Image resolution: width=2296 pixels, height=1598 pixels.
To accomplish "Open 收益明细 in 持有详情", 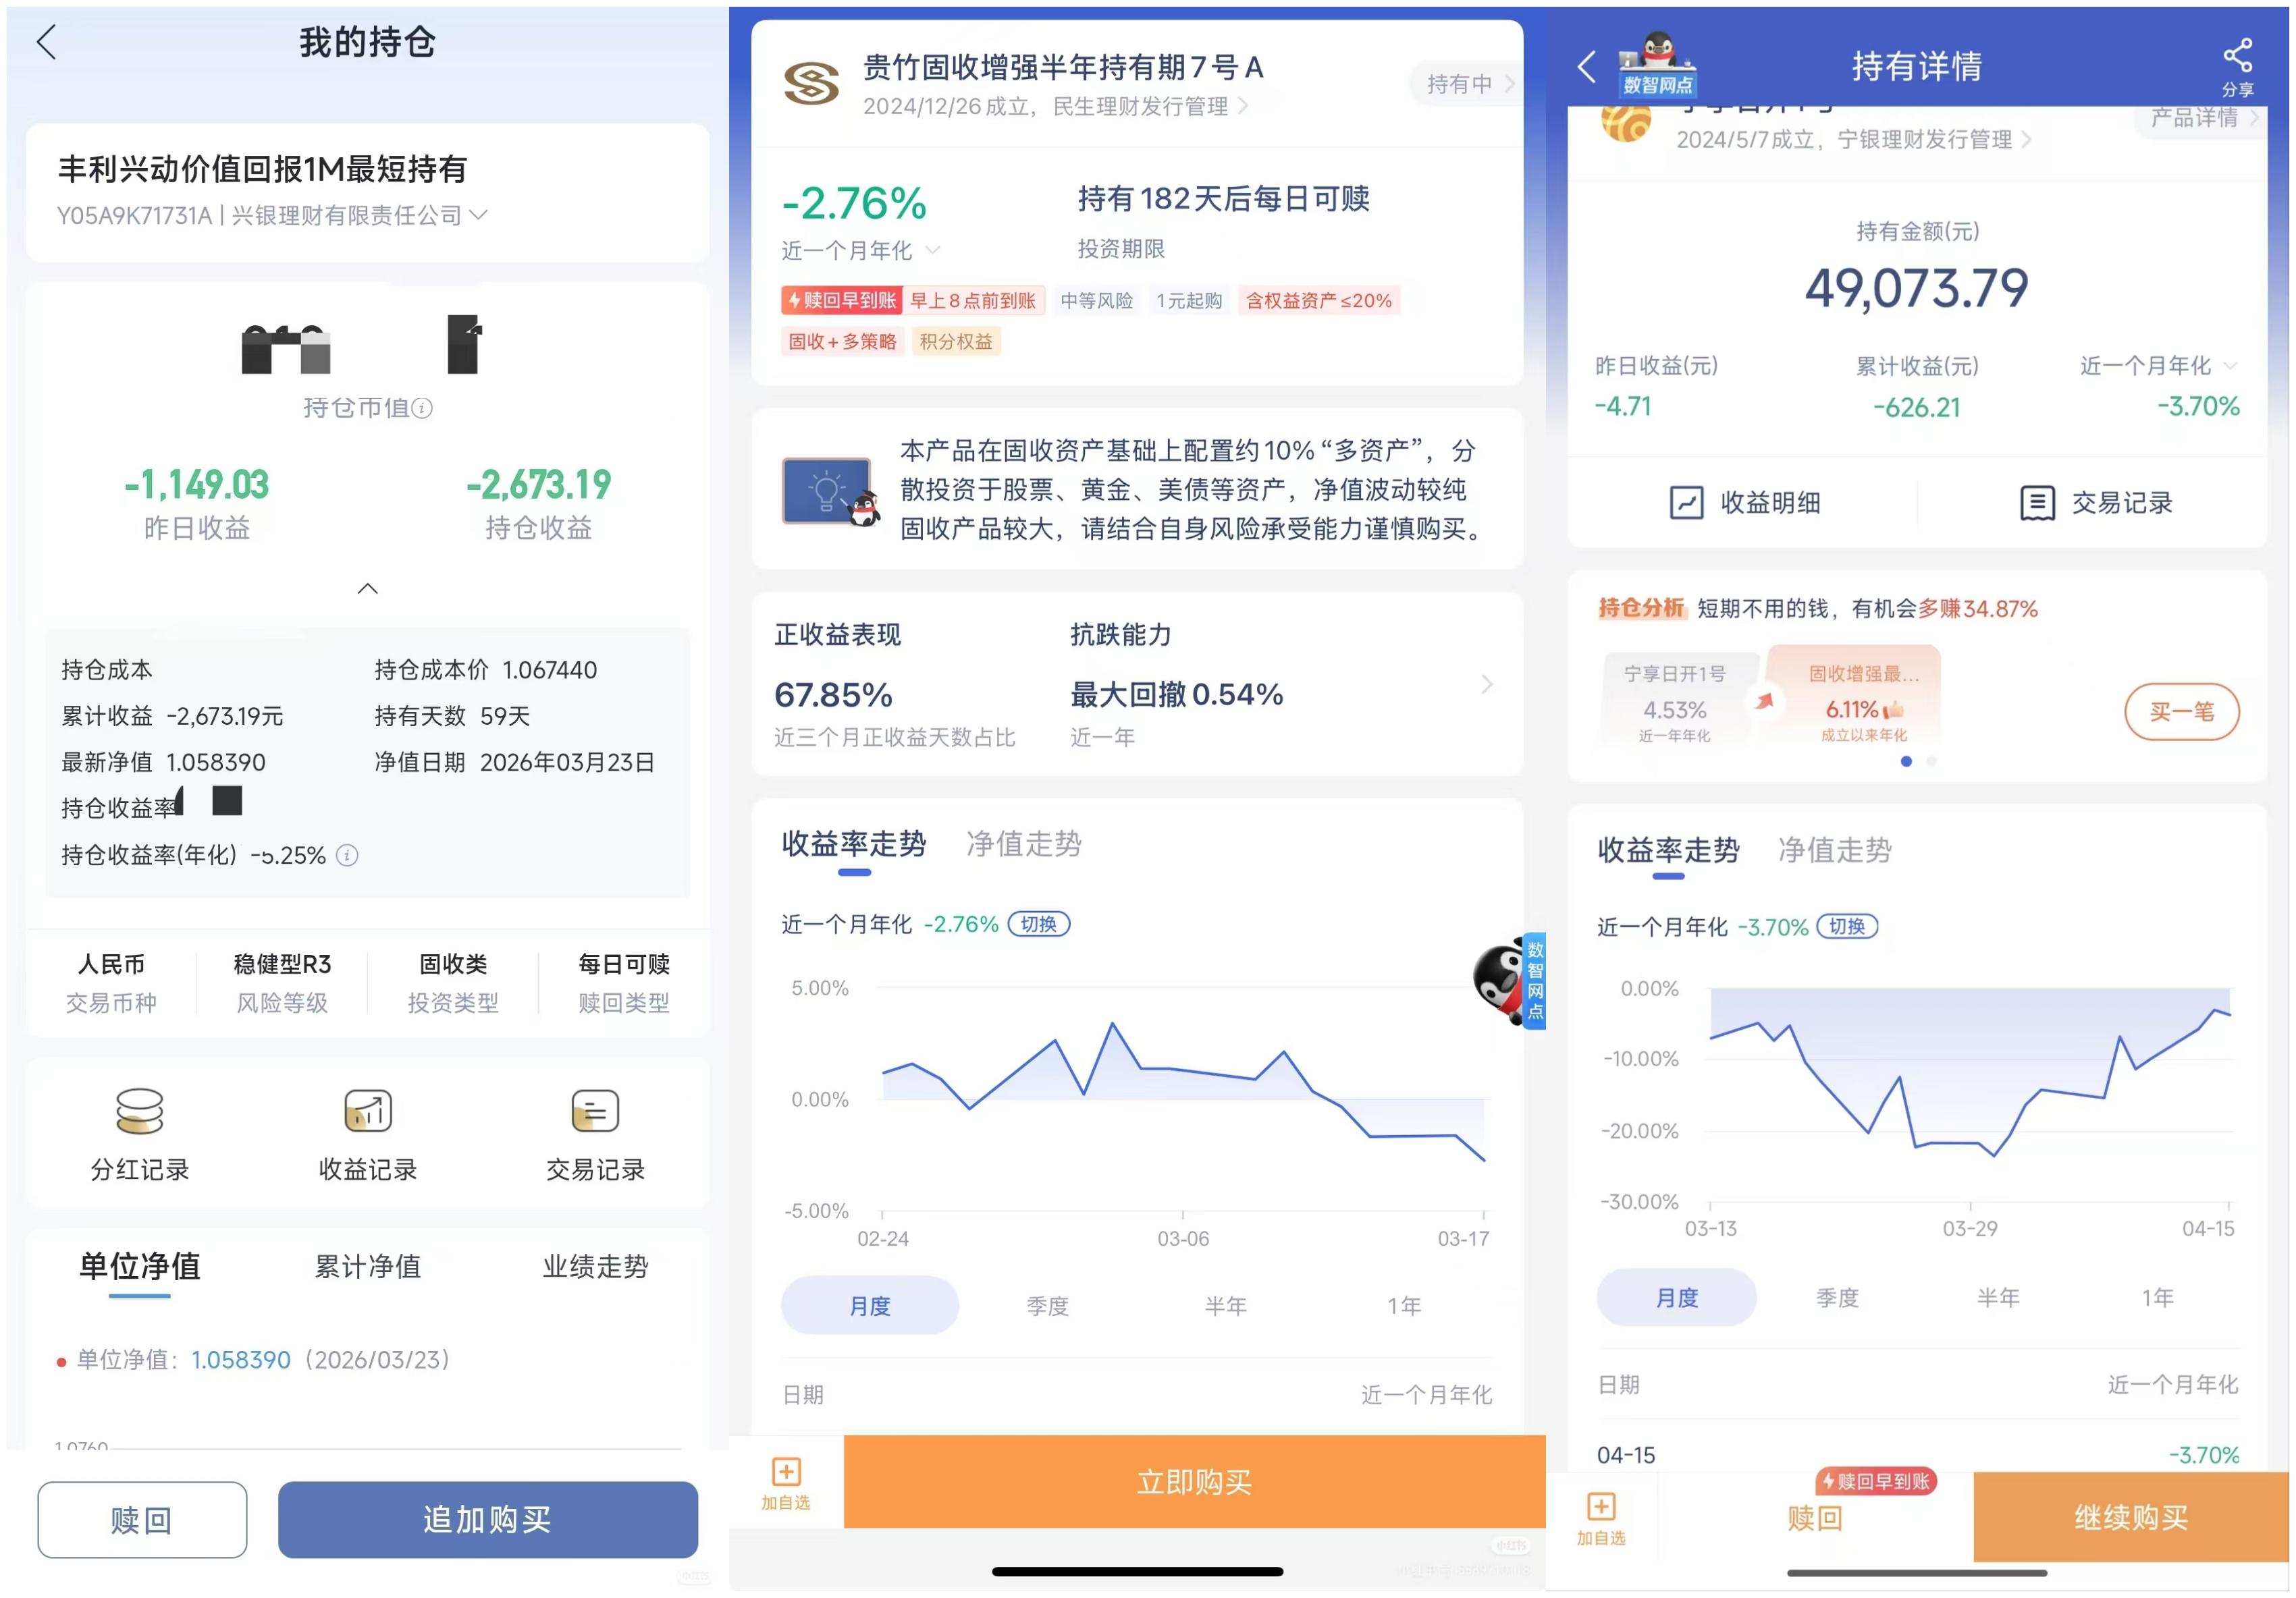I will click(x=1745, y=503).
